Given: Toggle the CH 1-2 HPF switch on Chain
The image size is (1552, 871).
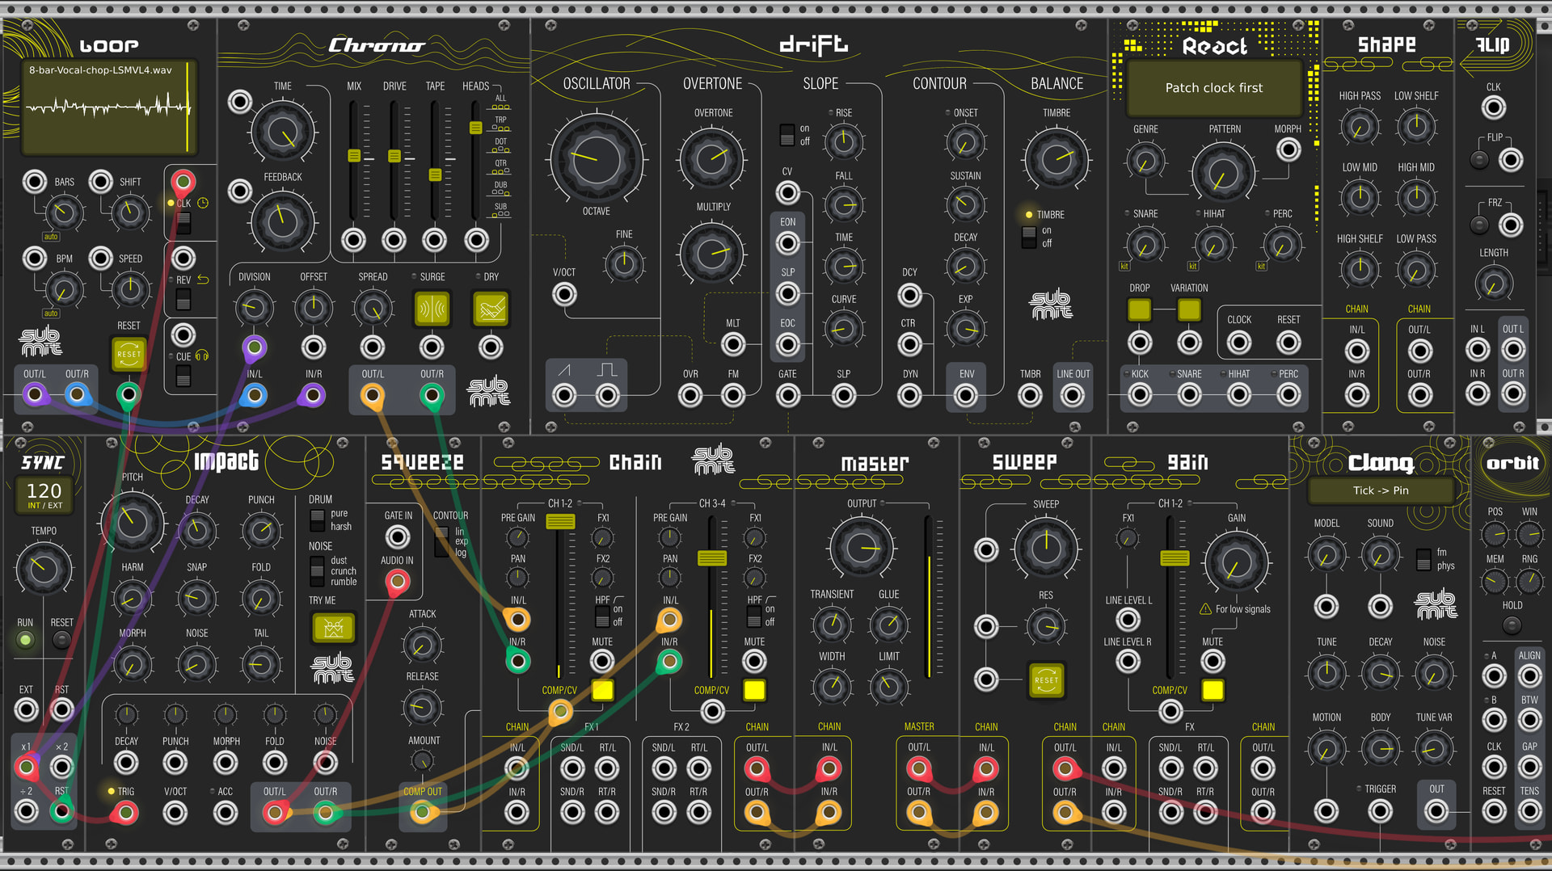Looking at the screenshot, I should pyautogui.click(x=602, y=616).
